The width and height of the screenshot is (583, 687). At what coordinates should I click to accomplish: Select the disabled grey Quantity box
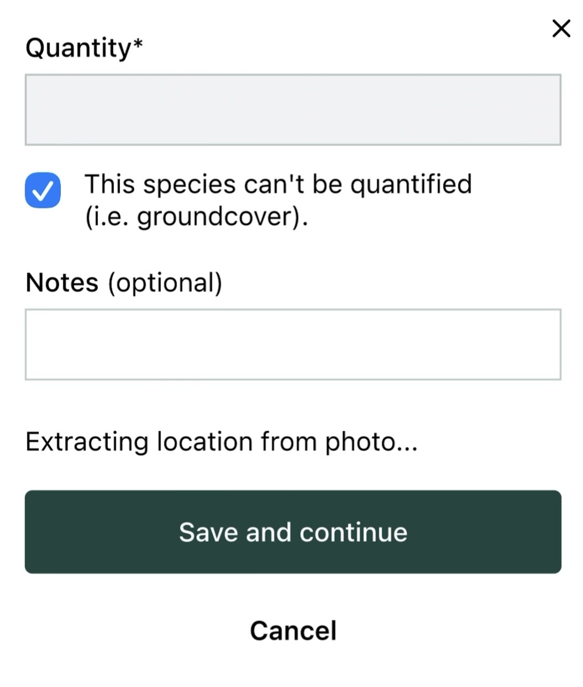click(x=293, y=110)
